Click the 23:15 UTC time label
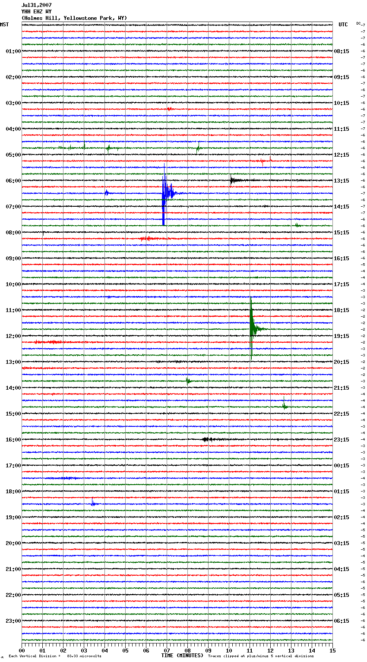Screen dimensions: 367x662 pos(342,440)
